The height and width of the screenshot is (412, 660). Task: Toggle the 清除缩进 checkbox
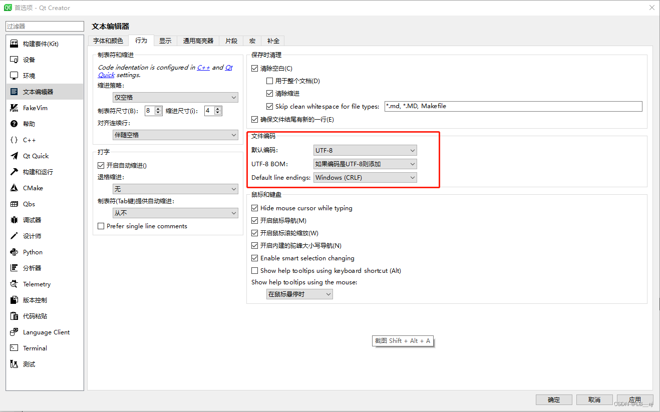269,93
